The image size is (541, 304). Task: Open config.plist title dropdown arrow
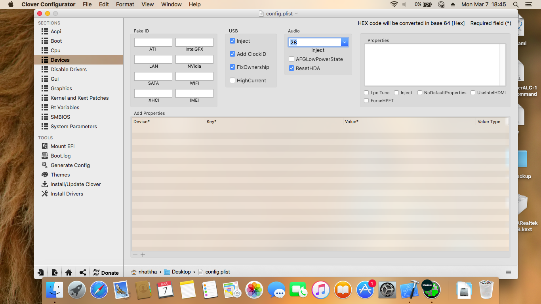(x=296, y=13)
